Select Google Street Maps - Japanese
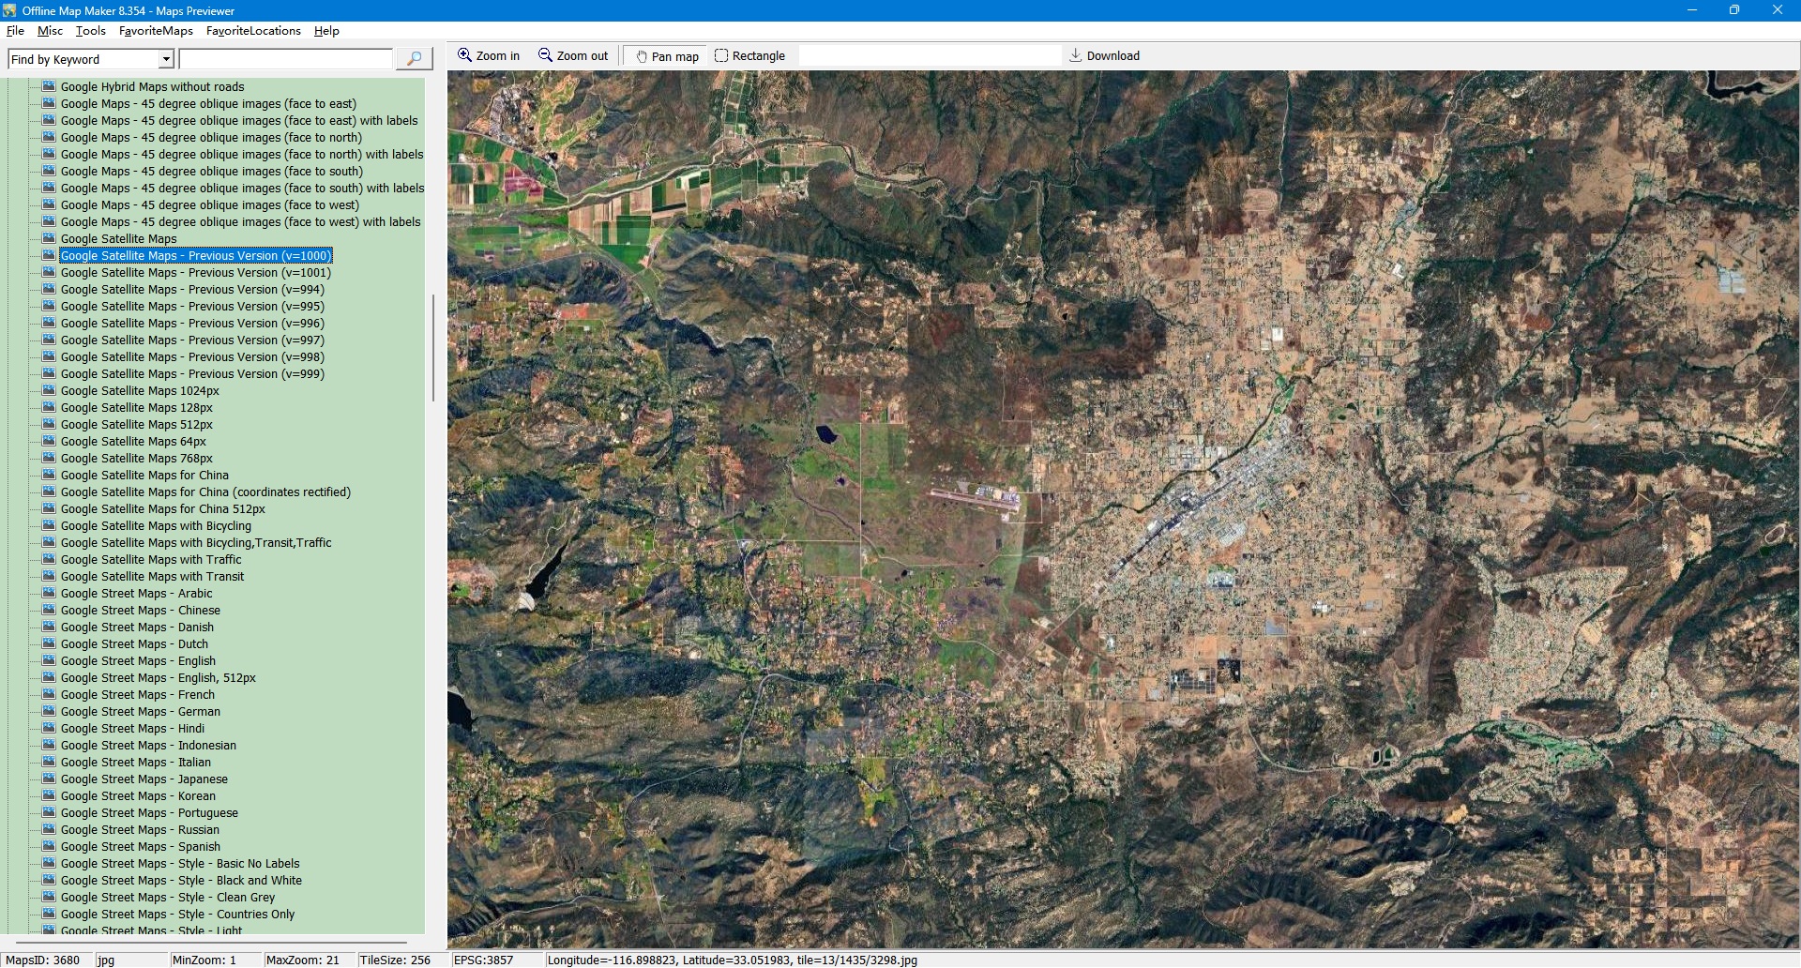This screenshot has height=968, width=1801. [144, 779]
